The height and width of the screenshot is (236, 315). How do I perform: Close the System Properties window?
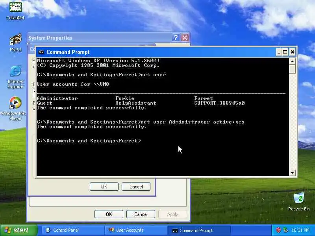tap(185, 37)
